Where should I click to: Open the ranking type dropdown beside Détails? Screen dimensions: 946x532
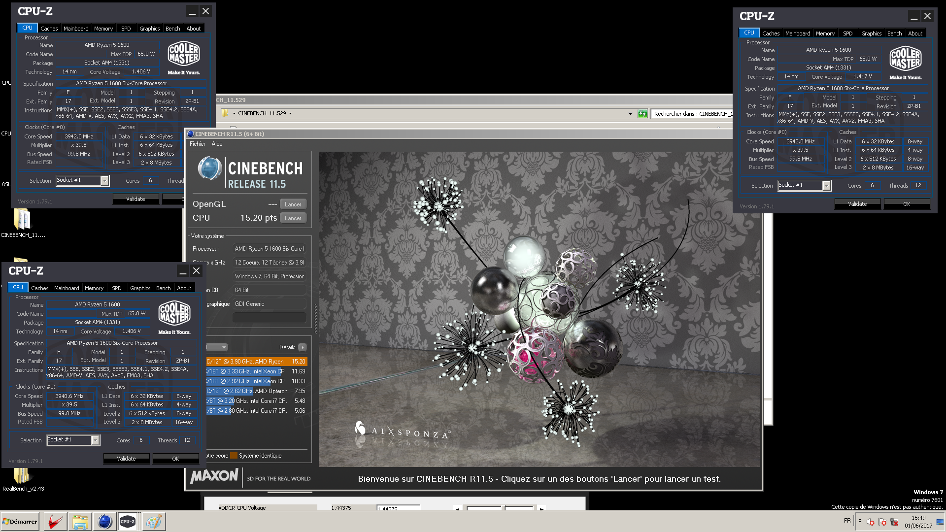click(217, 347)
